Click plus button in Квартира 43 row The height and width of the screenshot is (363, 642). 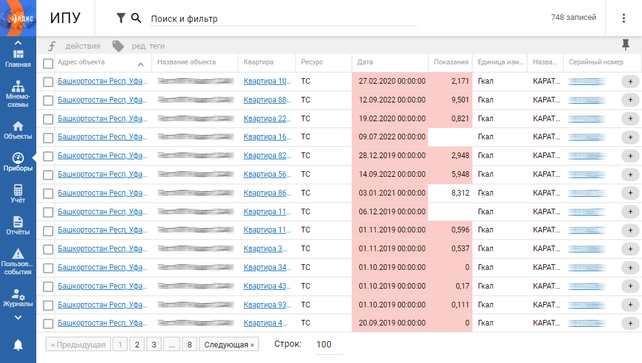[631, 286]
